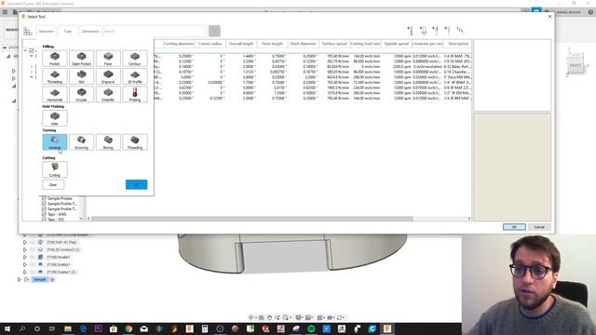The width and height of the screenshot is (596, 335).
Task: Open File Explorer from the taskbar
Action: coord(68,328)
